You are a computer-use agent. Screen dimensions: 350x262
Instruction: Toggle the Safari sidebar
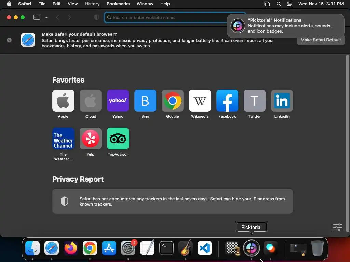pos(37,17)
